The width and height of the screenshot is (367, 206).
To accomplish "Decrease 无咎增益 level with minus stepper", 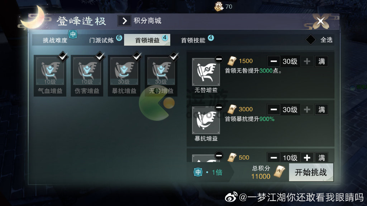I will (x=273, y=62).
